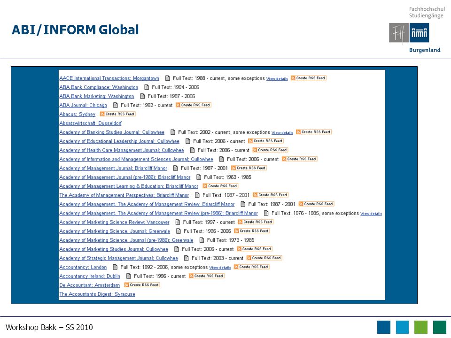Click full text document icon for Accountancy Ireland
This screenshot has height=338, width=451.
point(129,276)
